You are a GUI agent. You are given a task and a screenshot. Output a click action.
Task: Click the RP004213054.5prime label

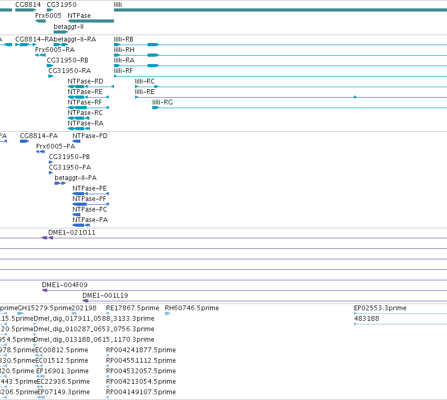coord(141,381)
